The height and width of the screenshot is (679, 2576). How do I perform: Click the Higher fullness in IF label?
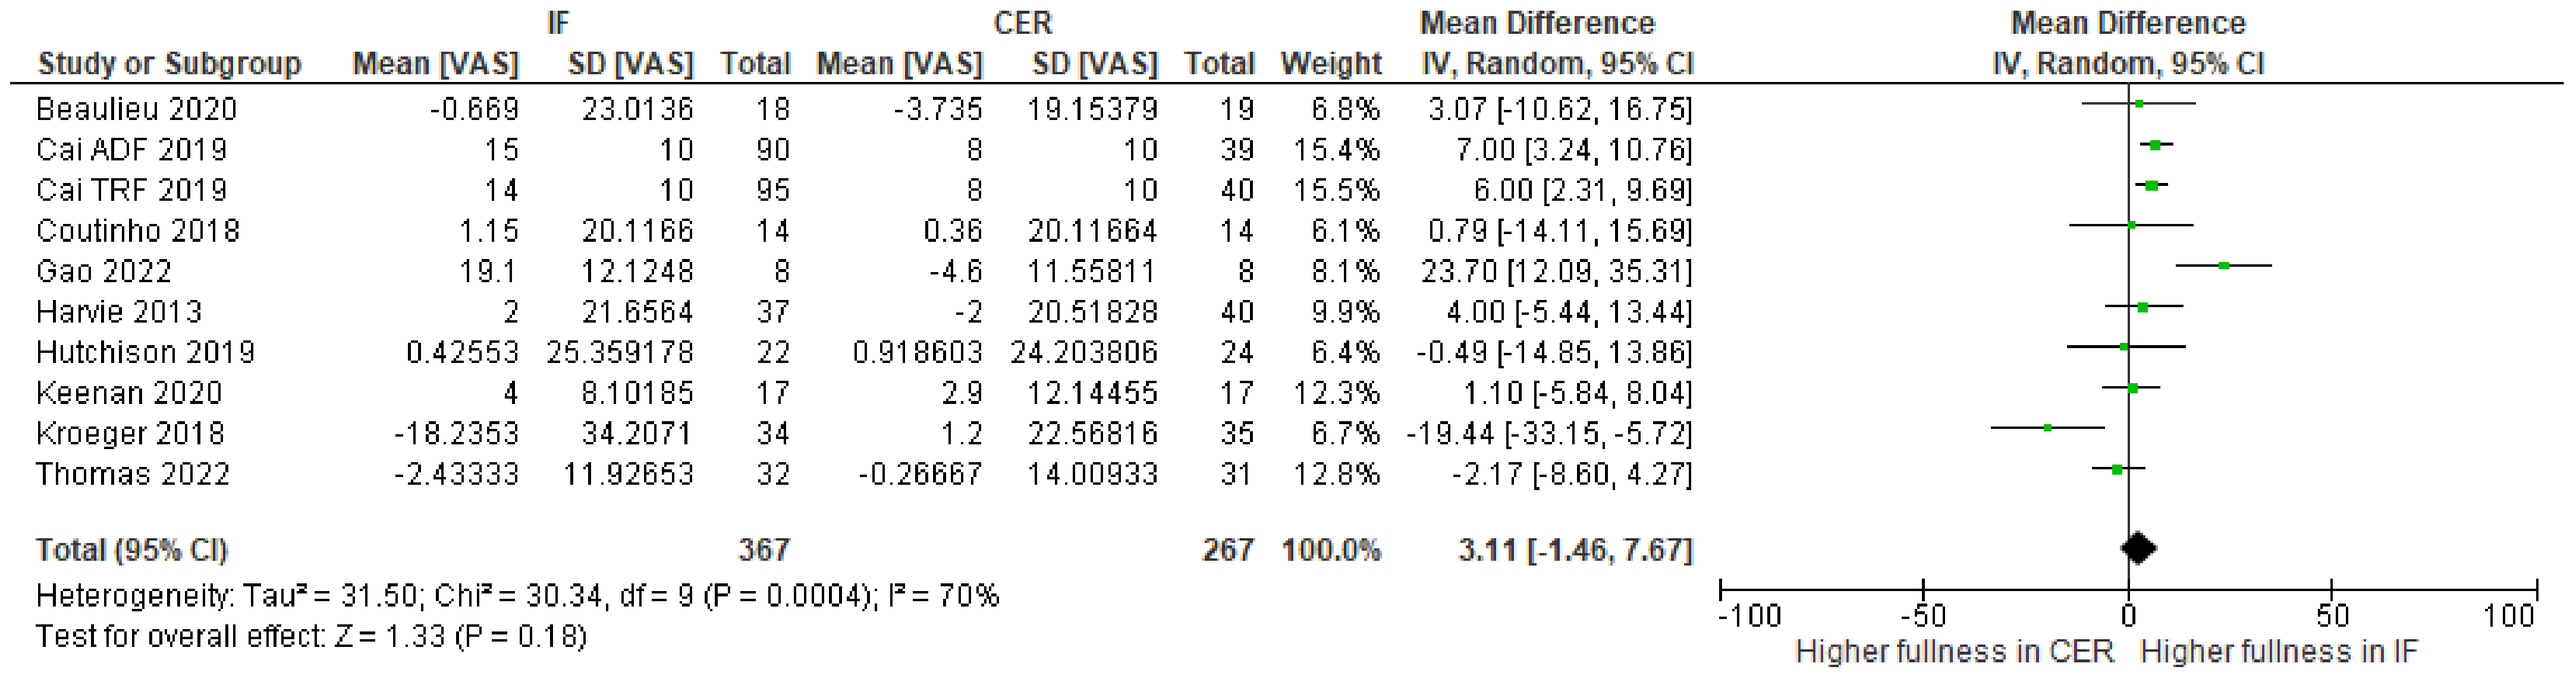2278,652
